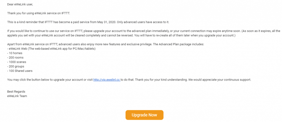Image resolution: width=282 pixels, height=122 pixels.
Task: Click the "eWeLink Team" signature
Action: click(x=17, y=96)
